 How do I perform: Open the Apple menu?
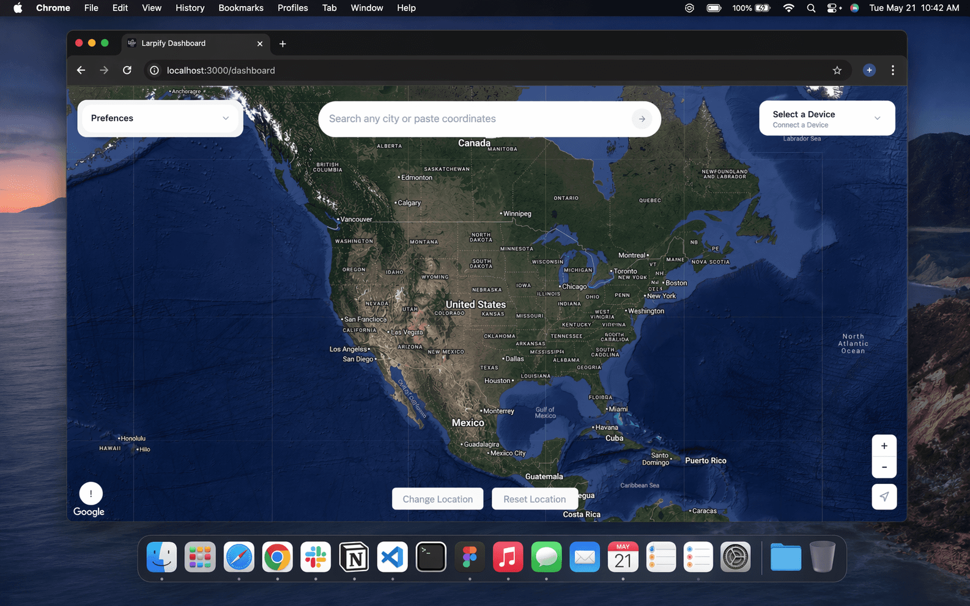point(18,8)
